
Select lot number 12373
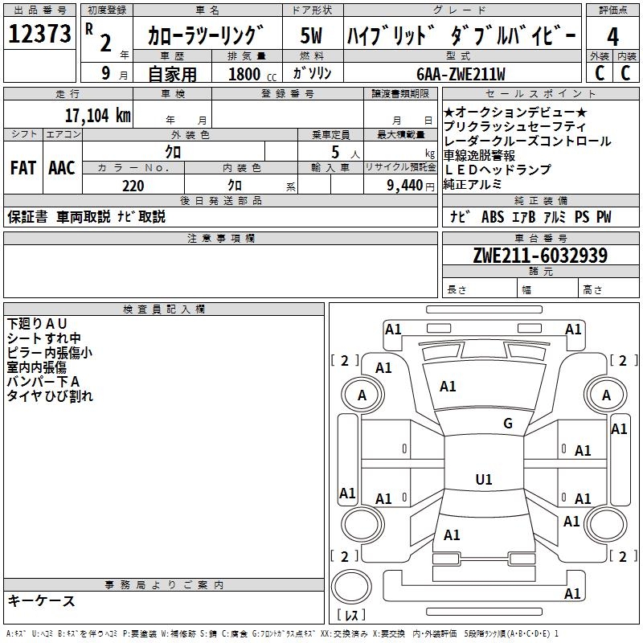[x=39, y=35]
